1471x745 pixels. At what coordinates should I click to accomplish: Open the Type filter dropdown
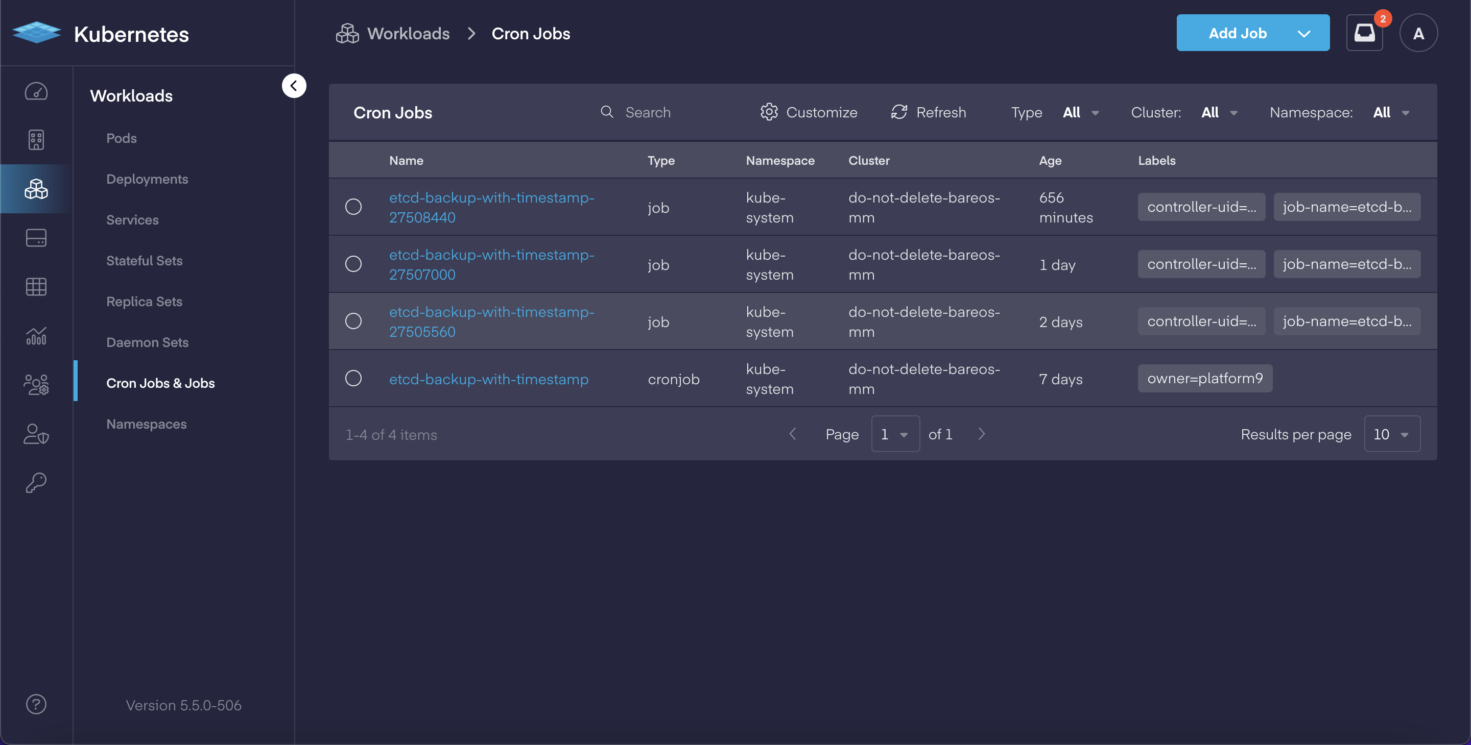coord(1080,112)
